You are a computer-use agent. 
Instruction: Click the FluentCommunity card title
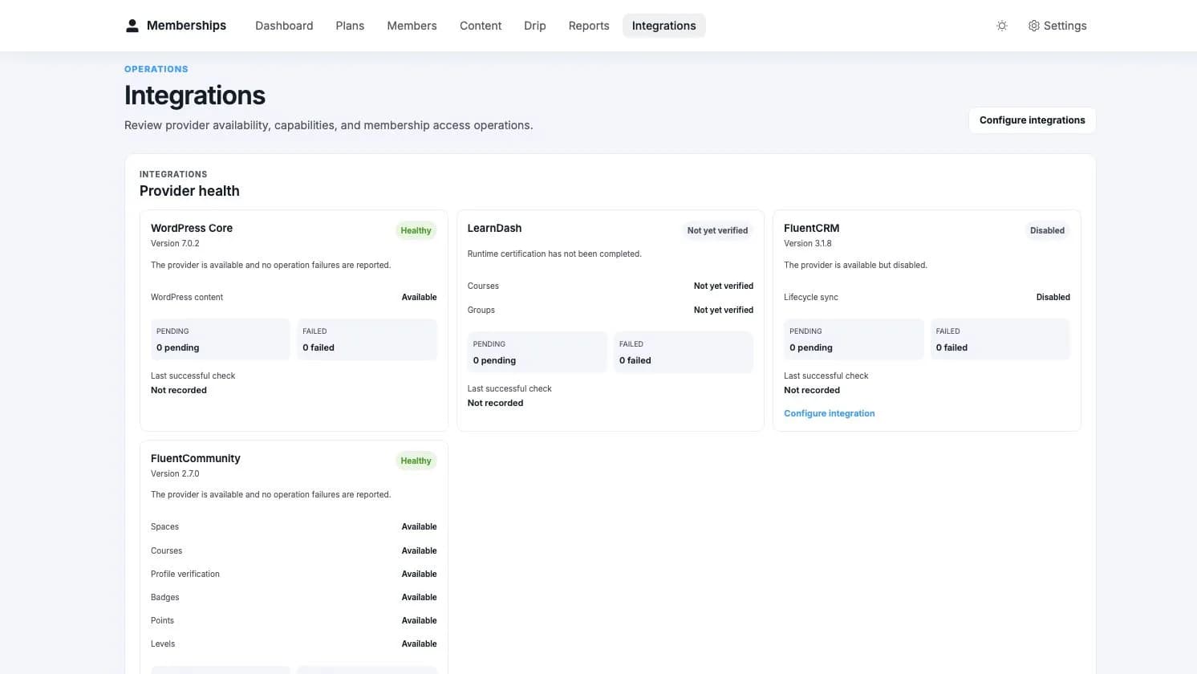point(196,458)
